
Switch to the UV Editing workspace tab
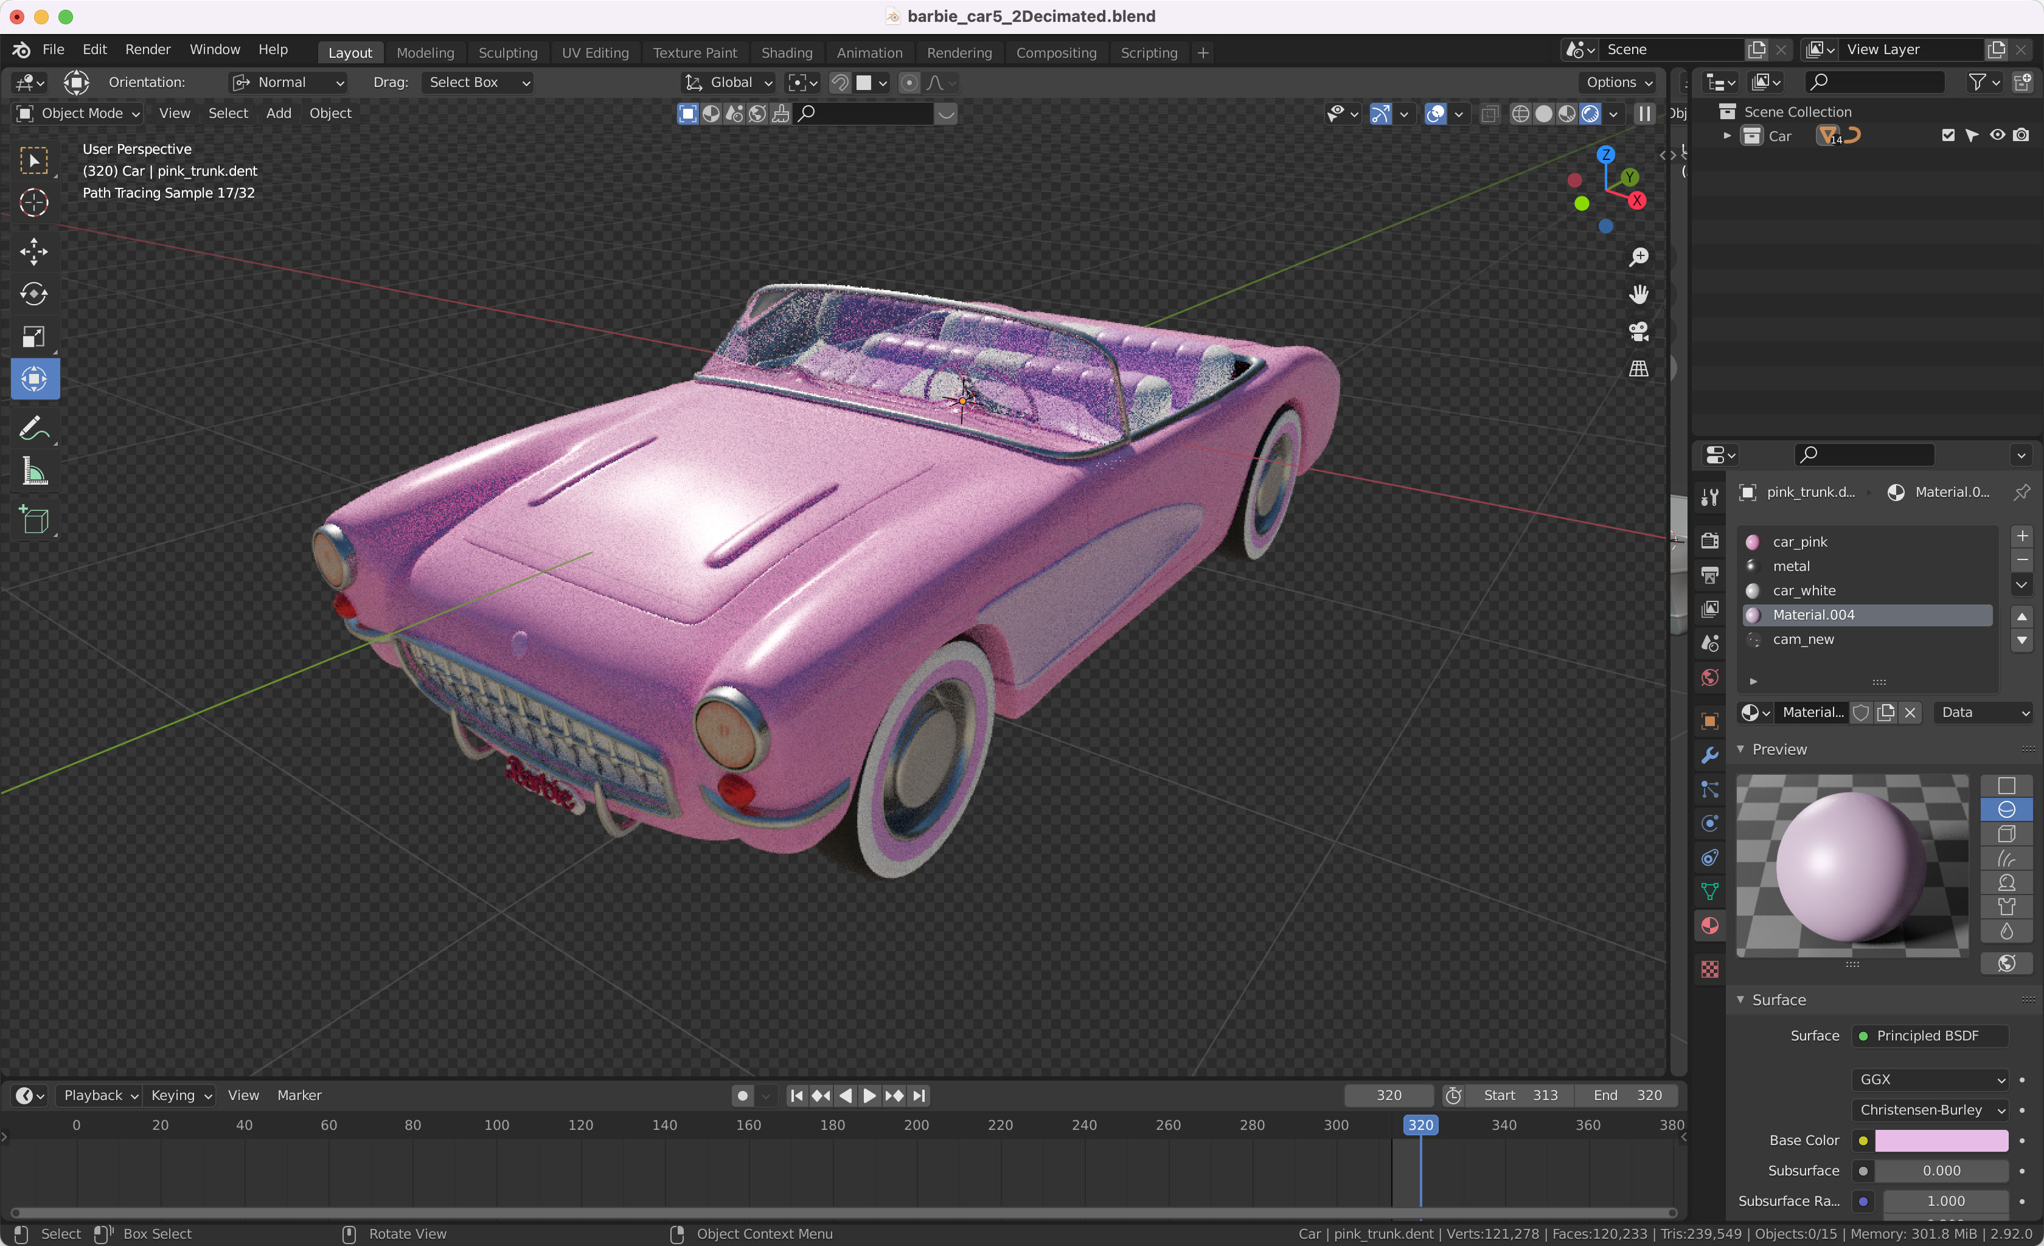pos(595,52)
